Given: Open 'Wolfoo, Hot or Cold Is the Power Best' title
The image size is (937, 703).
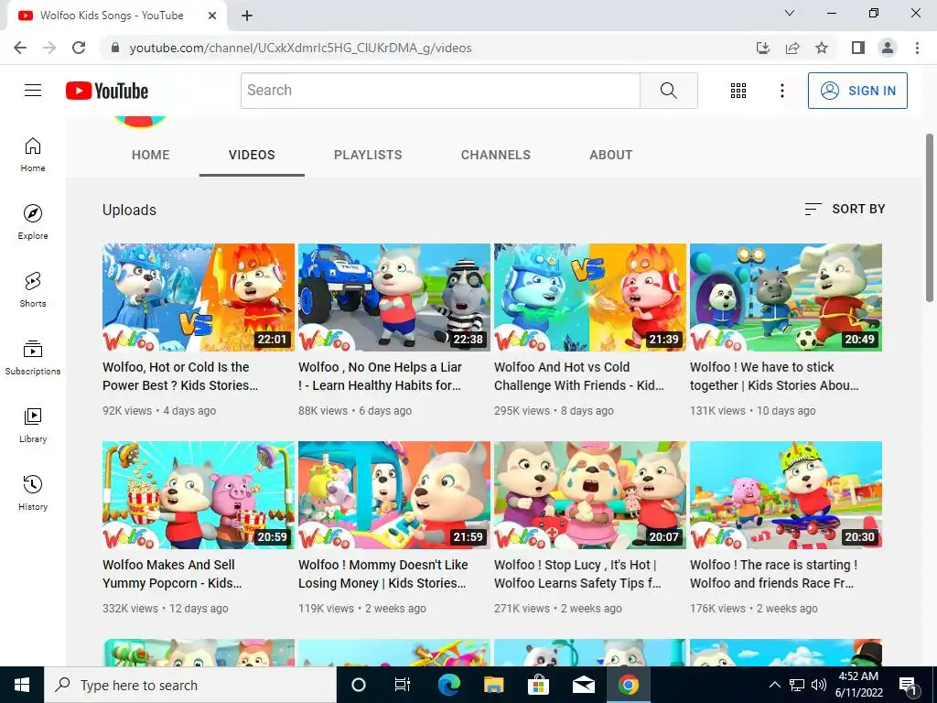Looking at the screenshot, I should (180, 376).
